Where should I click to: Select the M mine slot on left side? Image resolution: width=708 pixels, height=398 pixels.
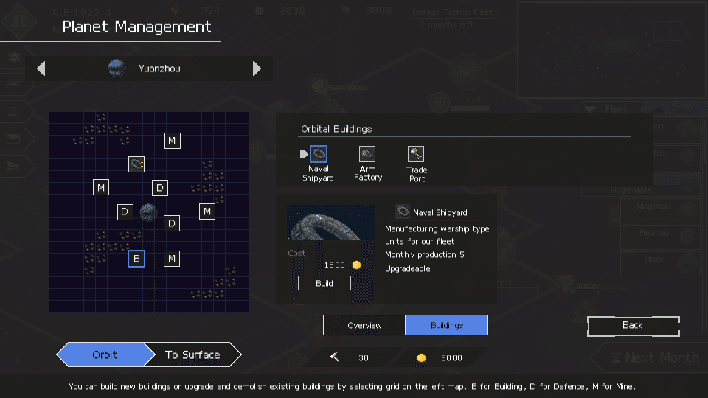[x=101, y=187]
